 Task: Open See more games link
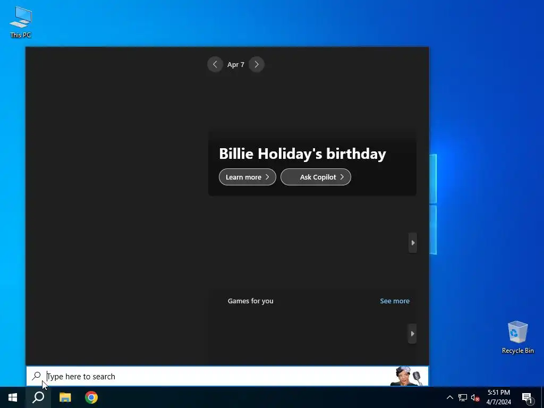pos(395,301)
